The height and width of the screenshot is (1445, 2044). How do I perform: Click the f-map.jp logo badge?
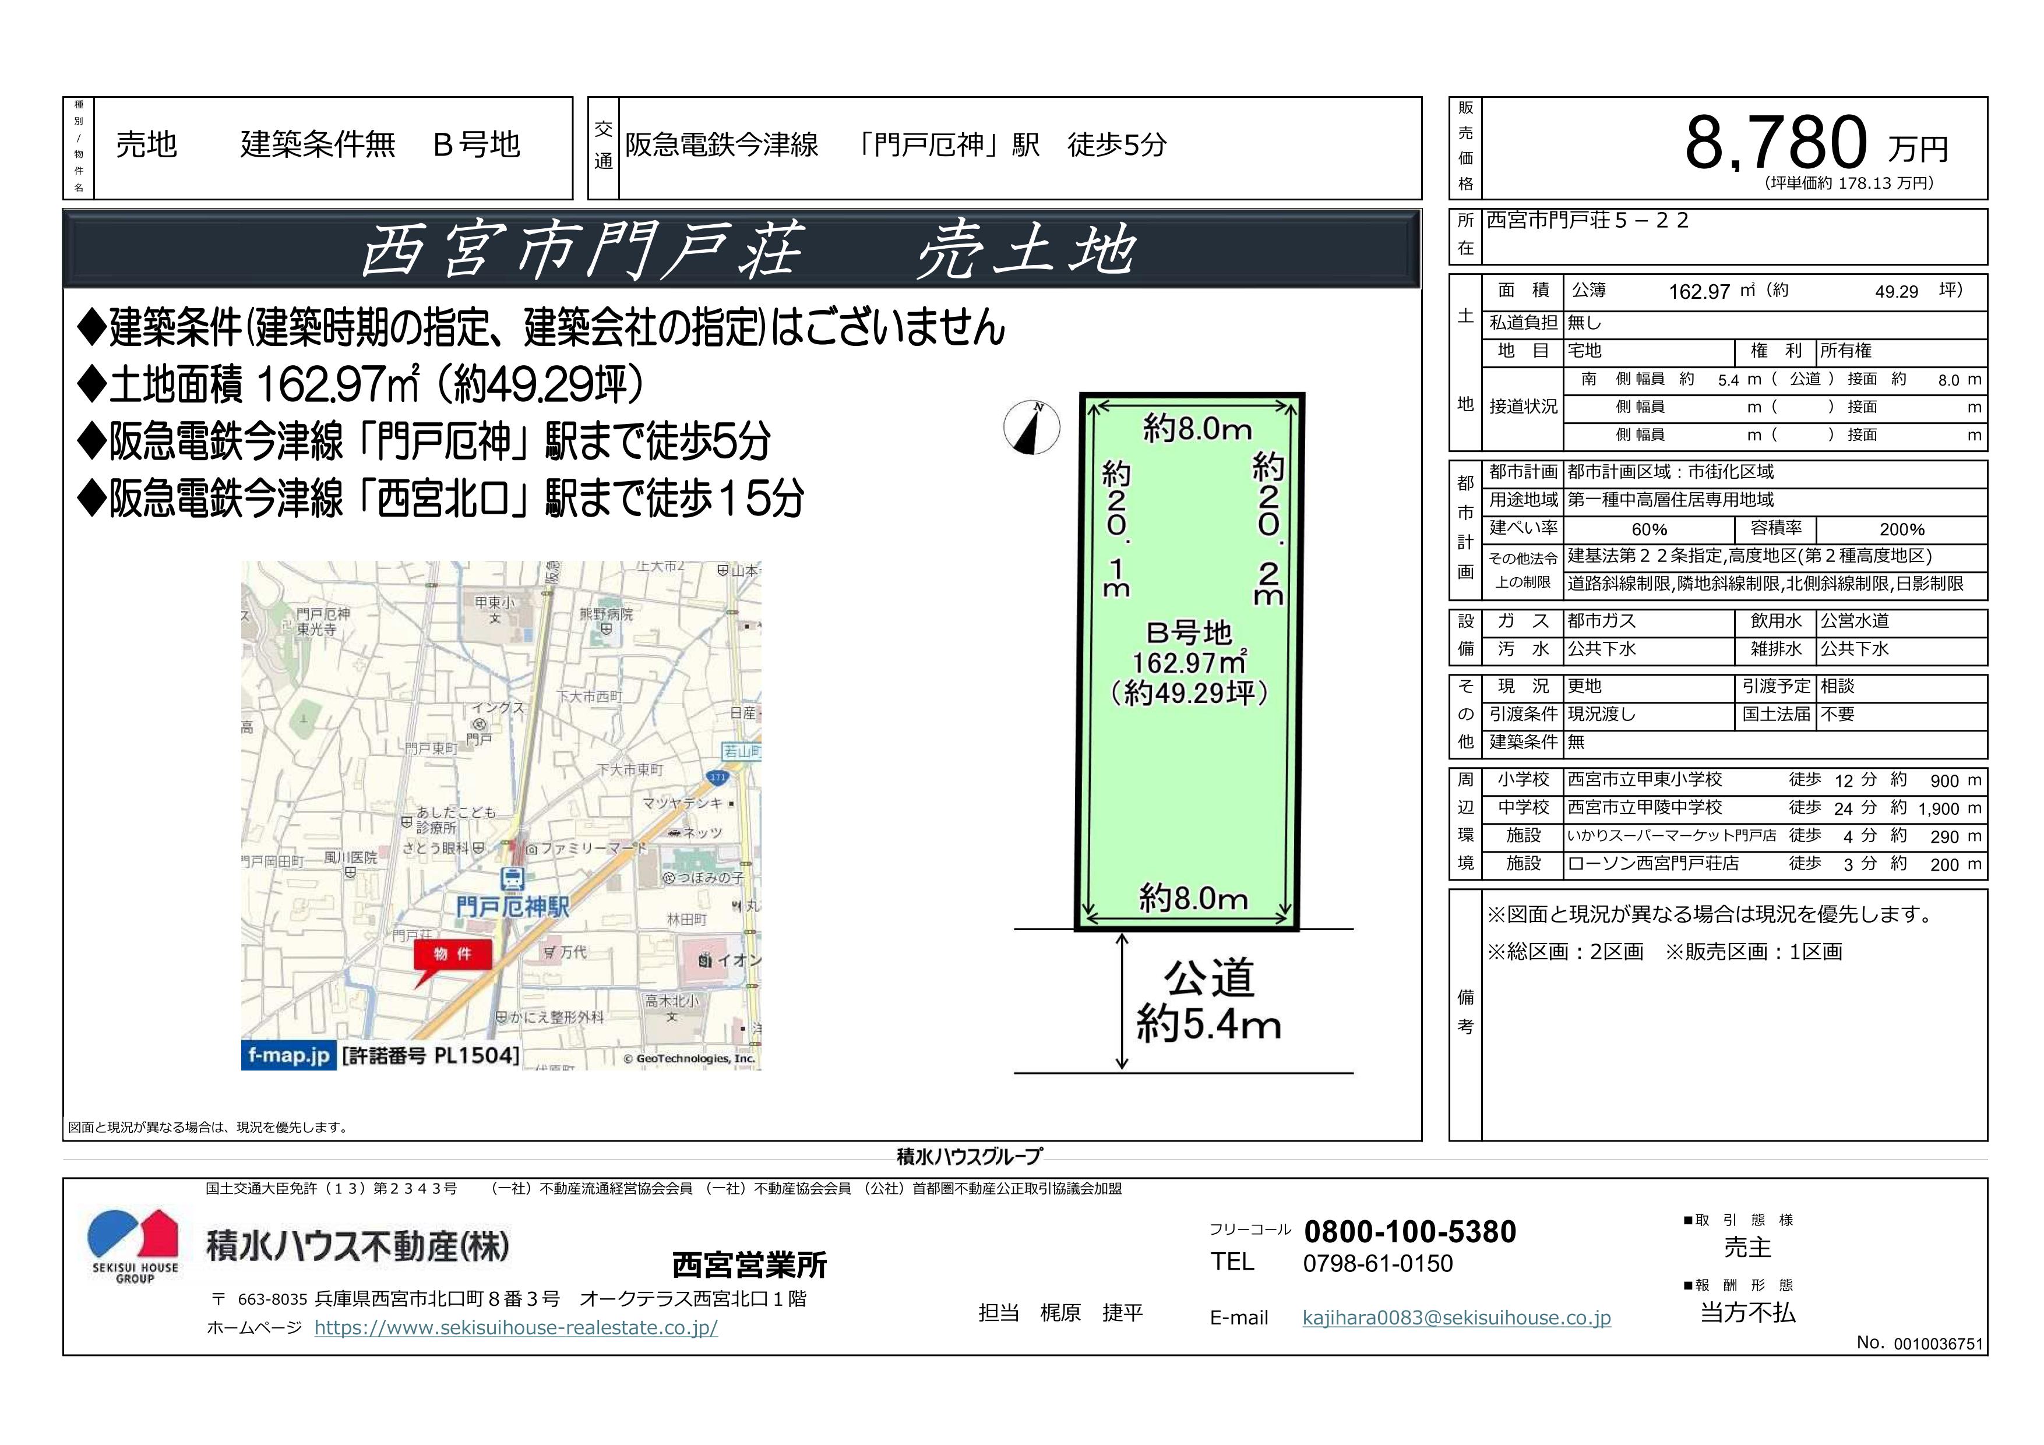tap(288, 1055)
